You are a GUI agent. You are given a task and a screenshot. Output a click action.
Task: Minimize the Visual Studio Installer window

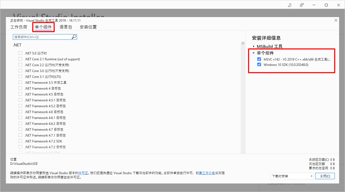(x=314, y=5)
